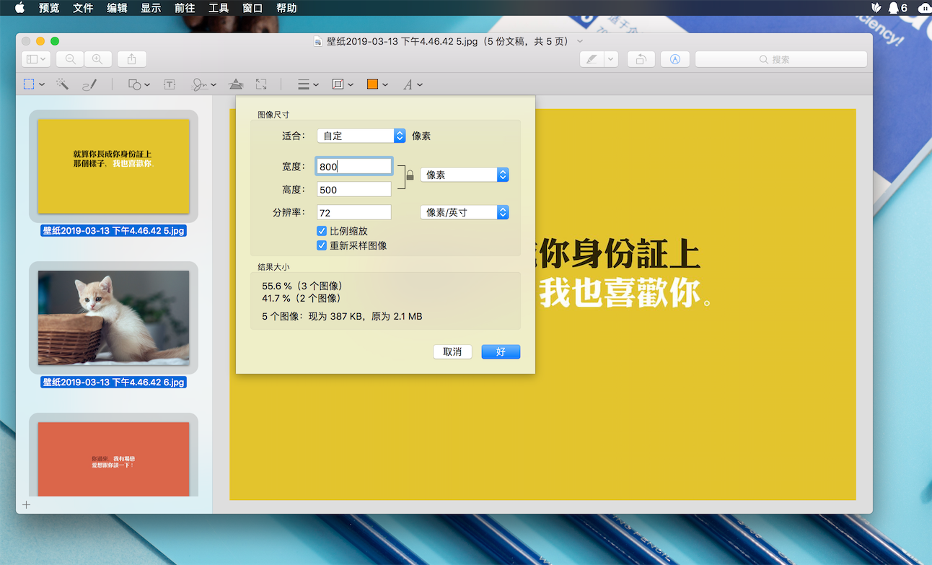Open the sidebar view mode button
932x565 pixels.
click(x=35, y=59)
